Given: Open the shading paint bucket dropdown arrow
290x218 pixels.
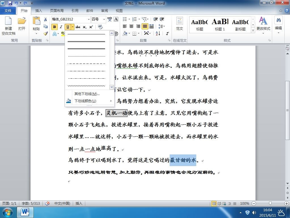Looking at the screenshot, I should pos(129,33).
